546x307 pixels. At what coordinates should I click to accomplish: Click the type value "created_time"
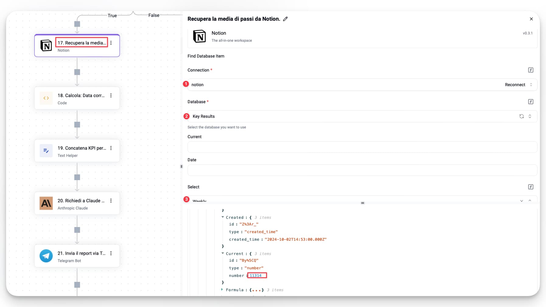coord(261,232)
